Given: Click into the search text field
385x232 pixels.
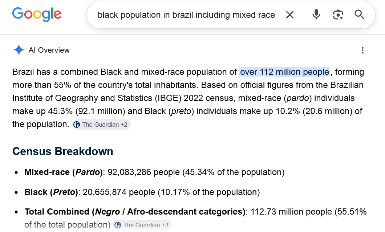Looking at the screenshot, I should tap(186, 15).
